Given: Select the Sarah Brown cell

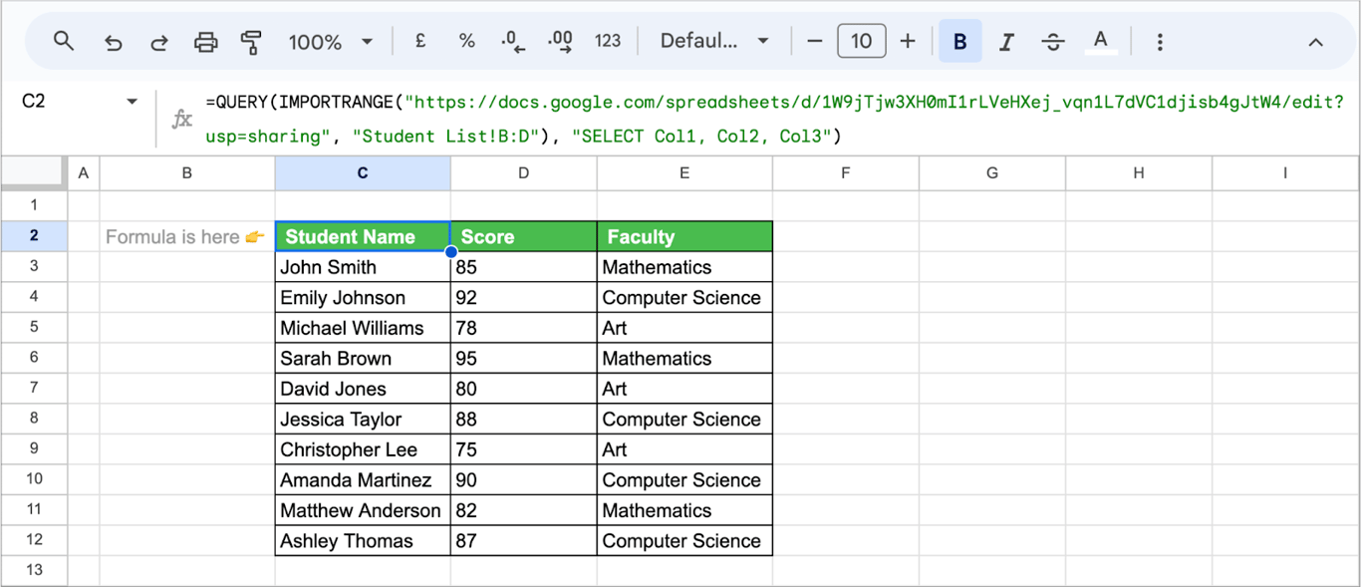Looking at the screenshot, I should click(x=363, y=358).
